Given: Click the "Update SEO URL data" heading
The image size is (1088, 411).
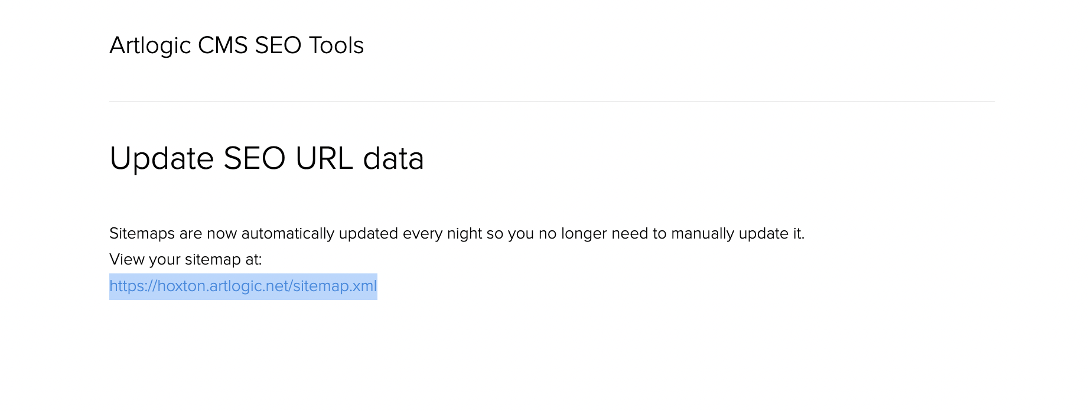Looking at the screenshot, I should 266,158.
